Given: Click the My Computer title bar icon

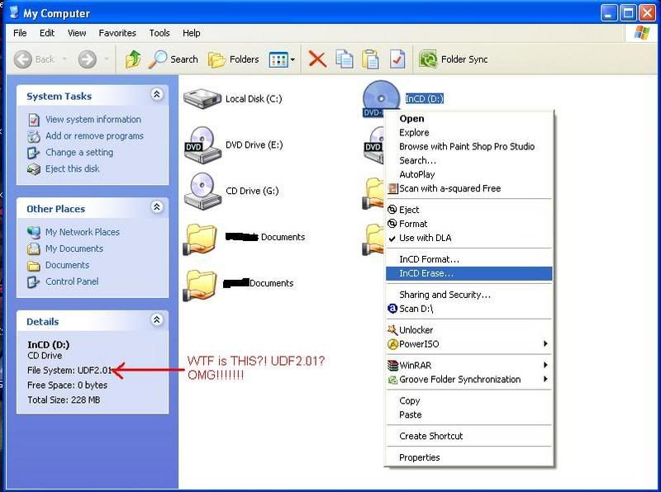Looking at the screenshot, I should 15,12.
